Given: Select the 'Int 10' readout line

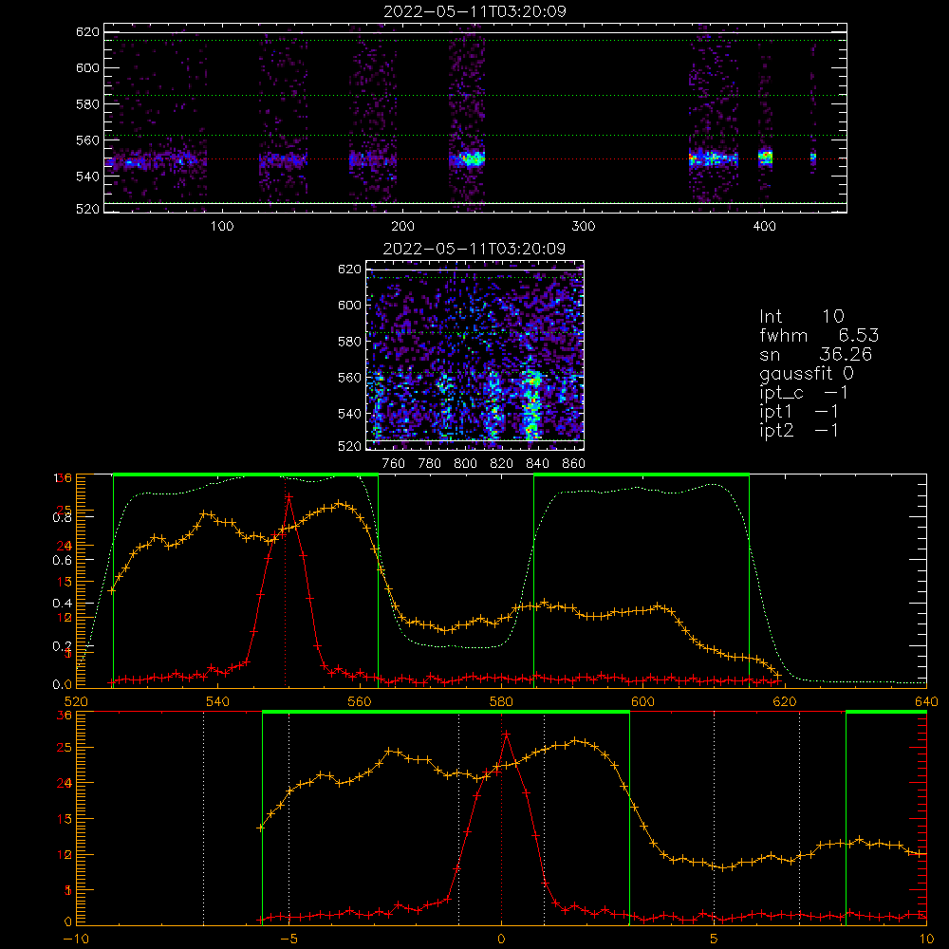Looking at the screenshot, I should click(x=802, y=317).
